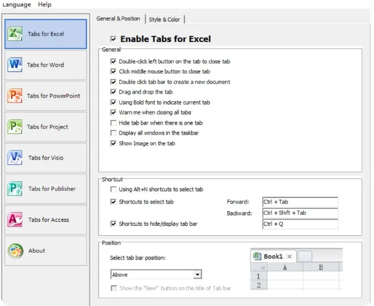This screenshot has width=374, height=306.
Task: Open the Help menu
Action: [44, 4]
